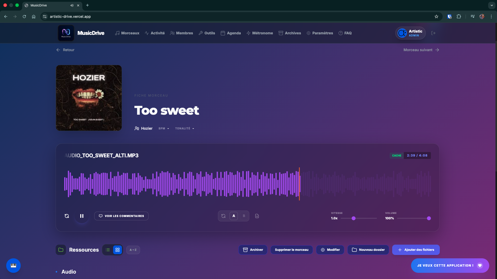Click Ajouter des fichiers

tap(416, 250)
